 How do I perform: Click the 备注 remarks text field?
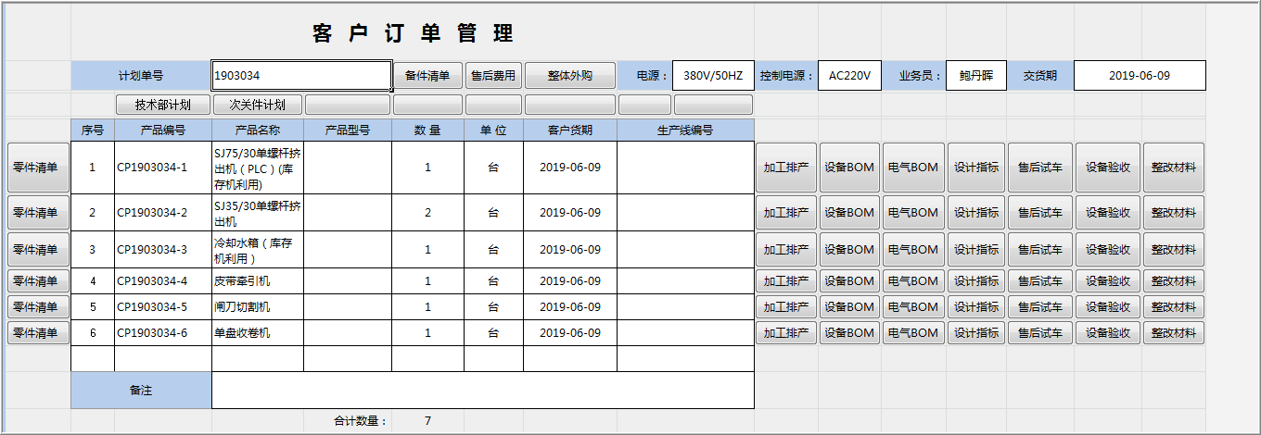(483, 391)
